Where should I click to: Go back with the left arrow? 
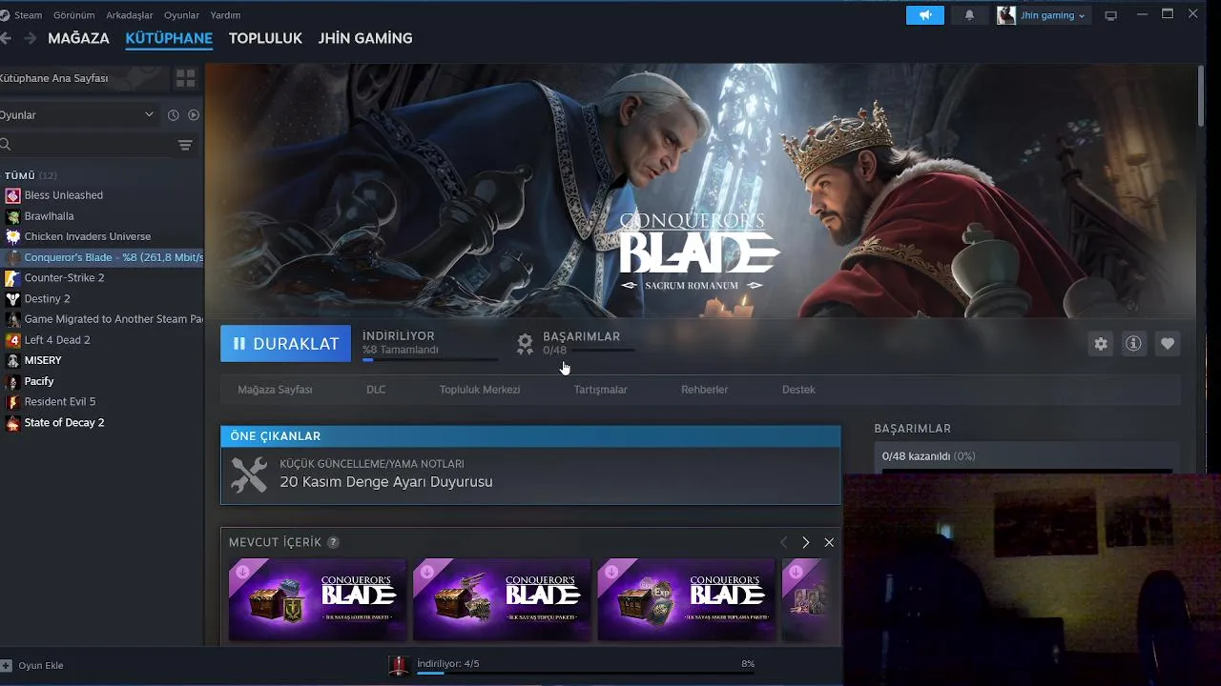click(6, 38)
